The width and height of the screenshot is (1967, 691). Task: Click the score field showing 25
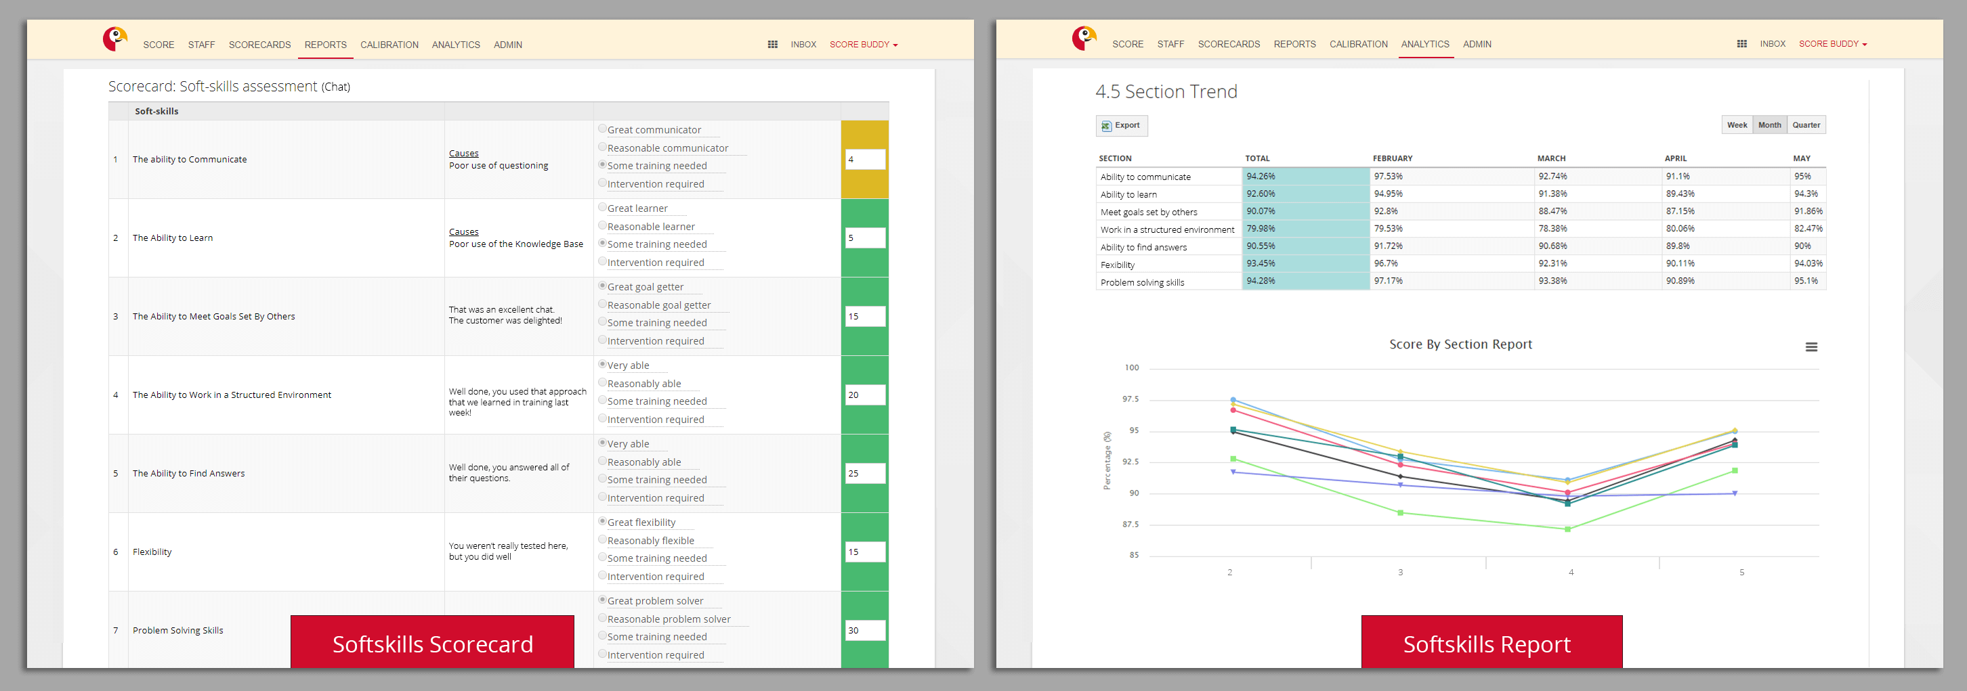pos(864,474)
